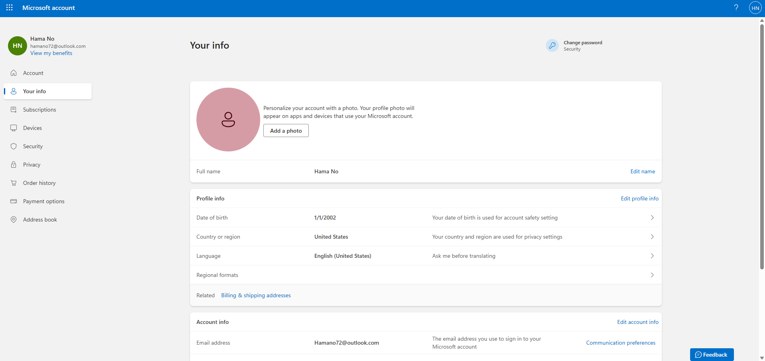The height and width of the screenshot is (361, 765).
Task: Click the Security shield icon in sidebar
Action: coord(14,146)
